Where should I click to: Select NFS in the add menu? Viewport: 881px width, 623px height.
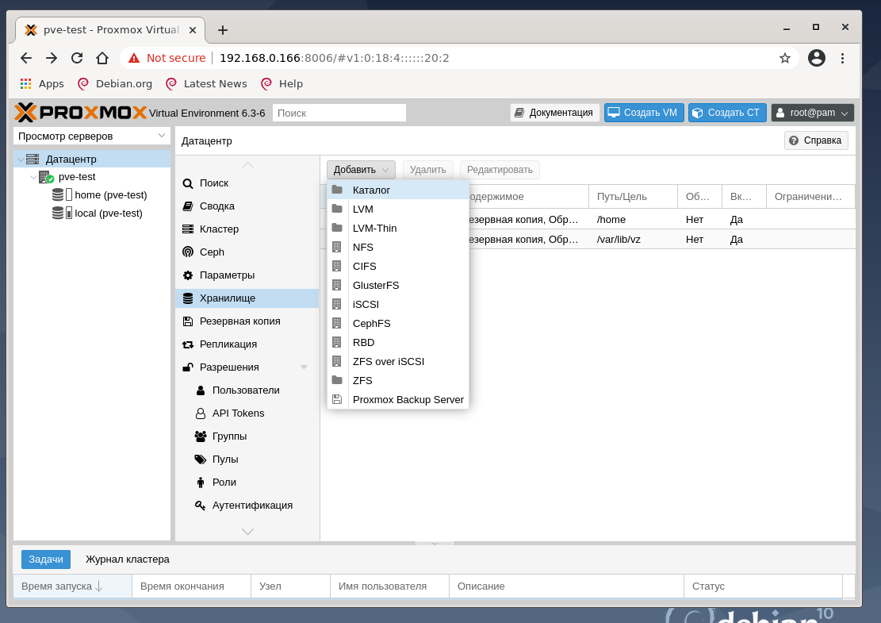coord(398,248)
